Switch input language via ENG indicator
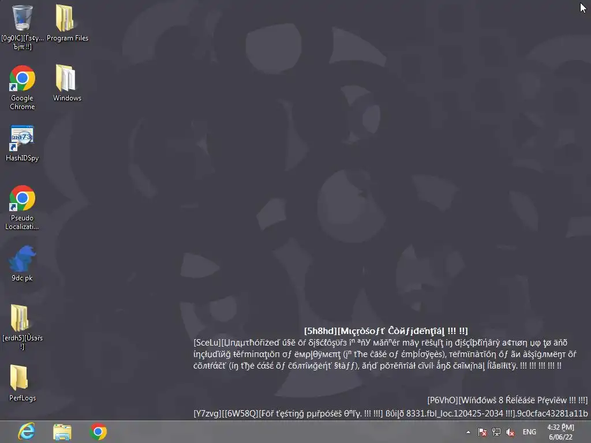The height and width of the screenshot is (443, 591). click(529, 432)
